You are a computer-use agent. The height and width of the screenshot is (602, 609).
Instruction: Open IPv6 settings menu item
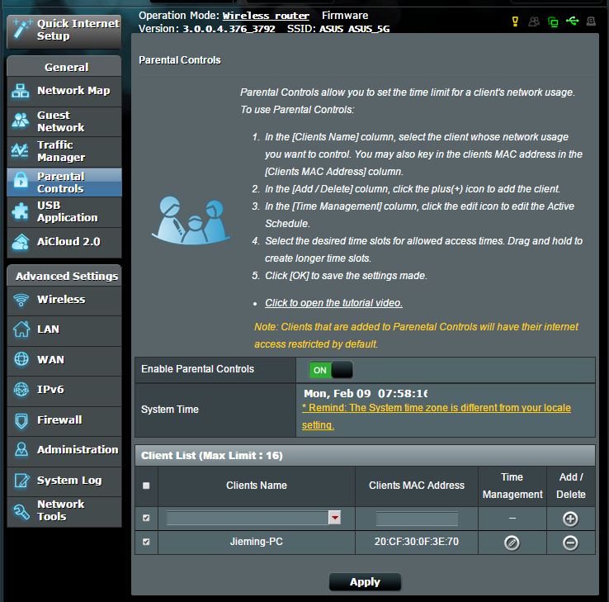tap(64, 391)
